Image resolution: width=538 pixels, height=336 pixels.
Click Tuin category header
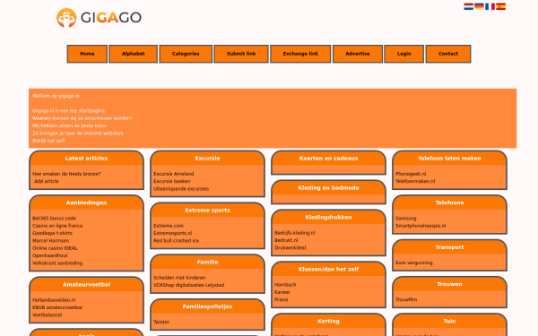coord(449,322)
